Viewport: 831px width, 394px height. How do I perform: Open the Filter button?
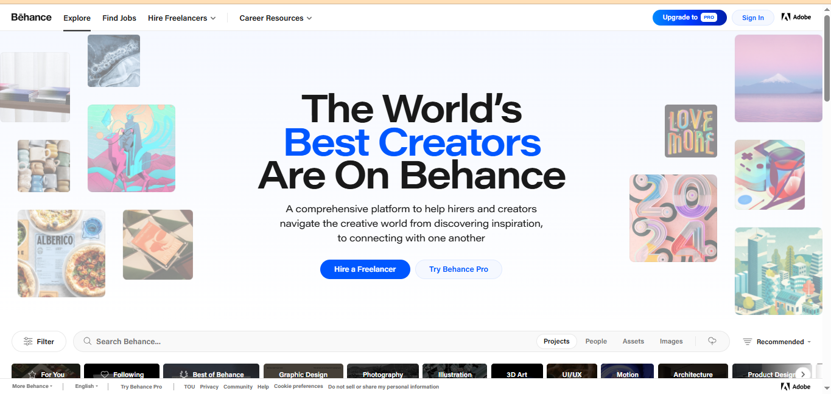click(39, 342)
